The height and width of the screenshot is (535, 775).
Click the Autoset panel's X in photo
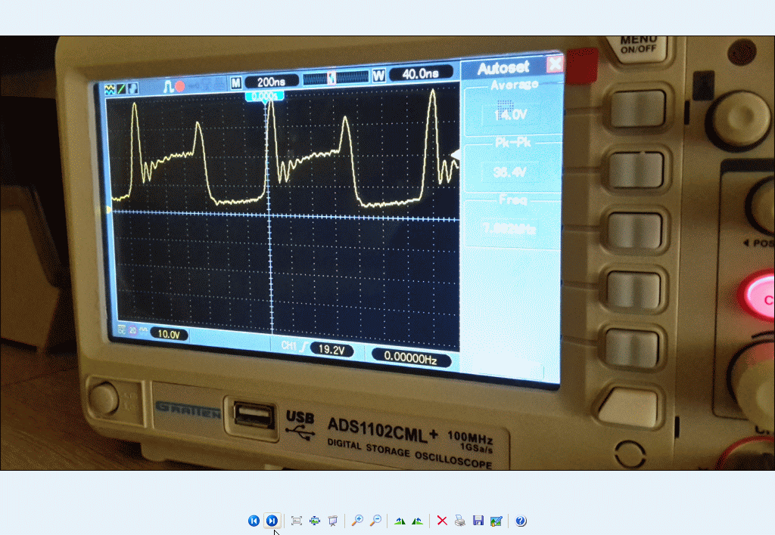[x=555, y=64]
